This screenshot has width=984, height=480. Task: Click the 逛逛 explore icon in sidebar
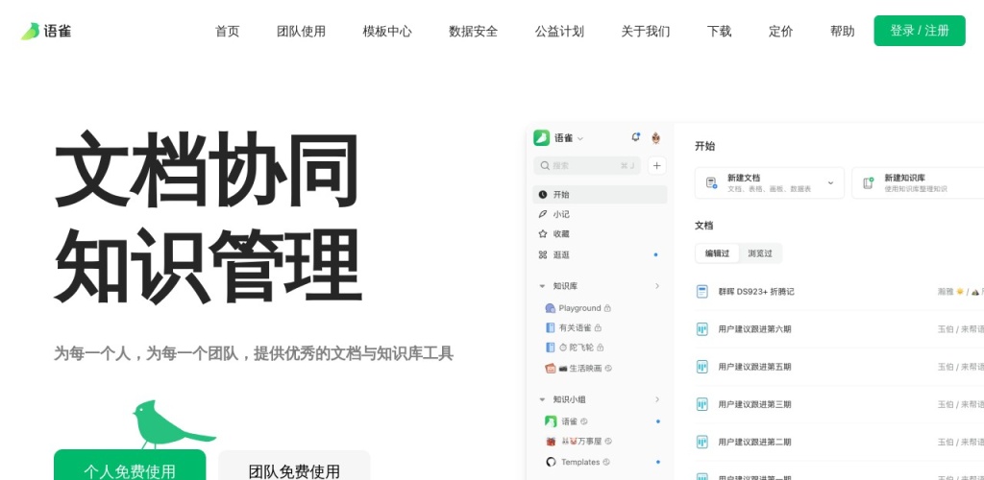point(543,255)
